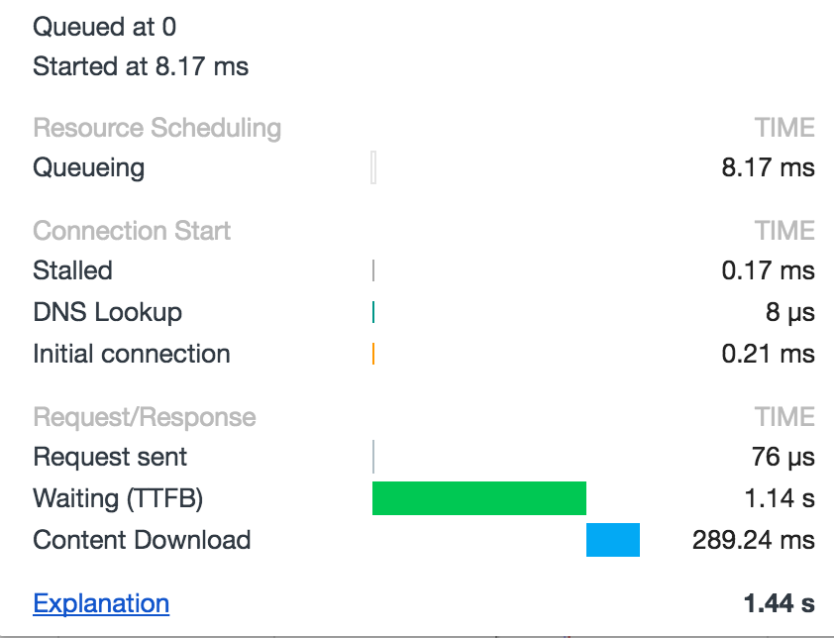Image resolution: width=834 pixels, height=638 pixels.
Task: Click the Request sent timing marker
Action: (373, 457)
